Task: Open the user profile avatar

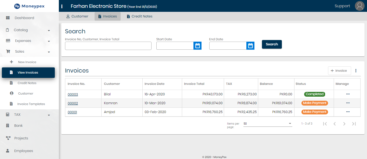Action: pyautogui.click(x=359, y=6)
